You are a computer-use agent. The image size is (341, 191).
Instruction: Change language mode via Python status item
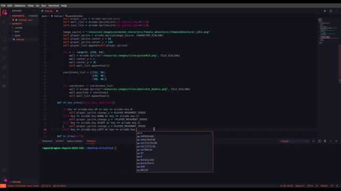click(324, 186)
